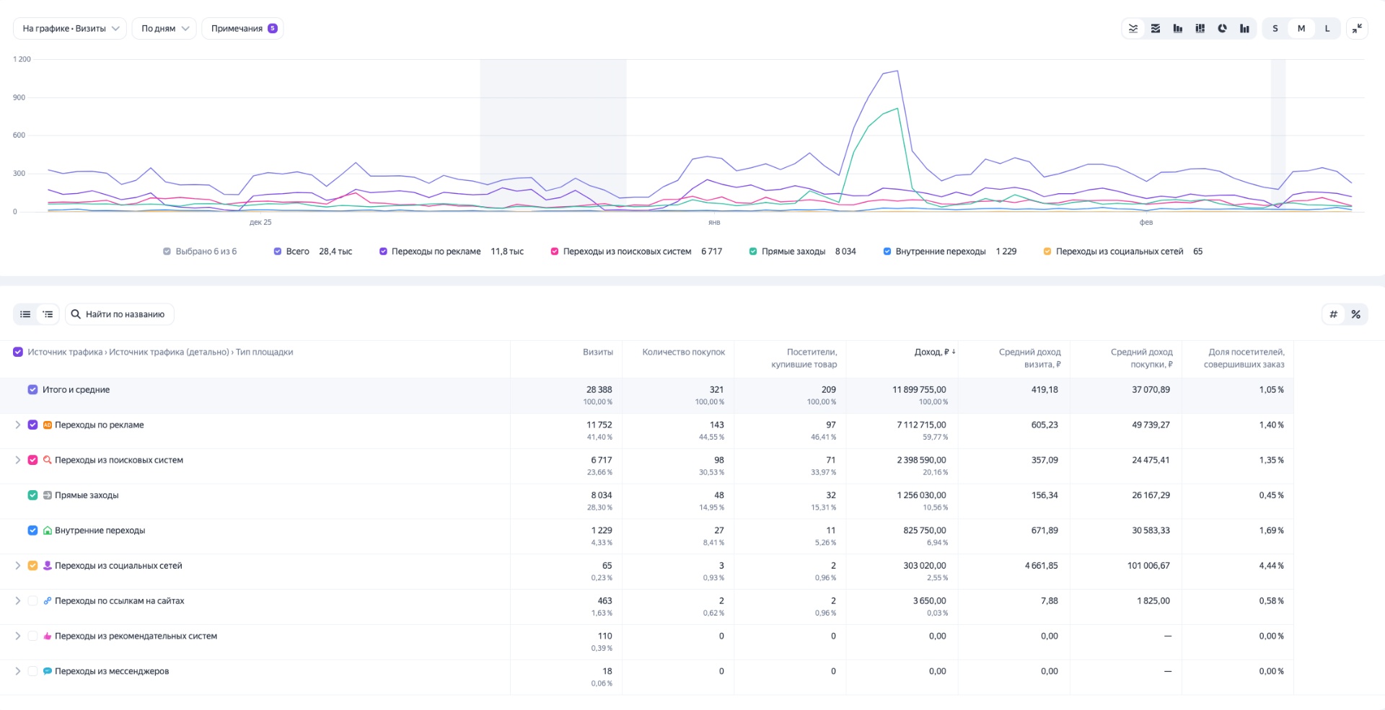Select the stacked columns chart icon

click(1200, 29)
